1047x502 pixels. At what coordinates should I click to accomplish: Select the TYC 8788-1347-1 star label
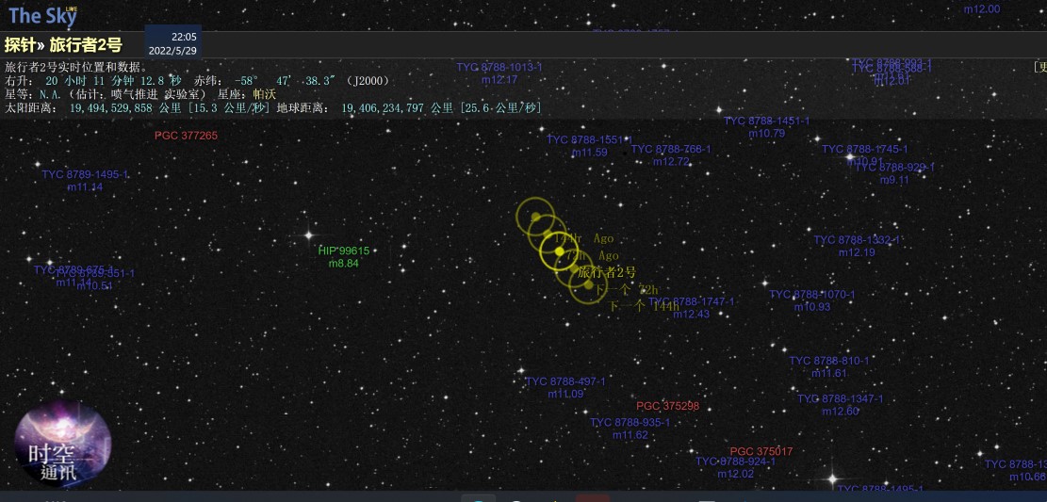(840, 399)
